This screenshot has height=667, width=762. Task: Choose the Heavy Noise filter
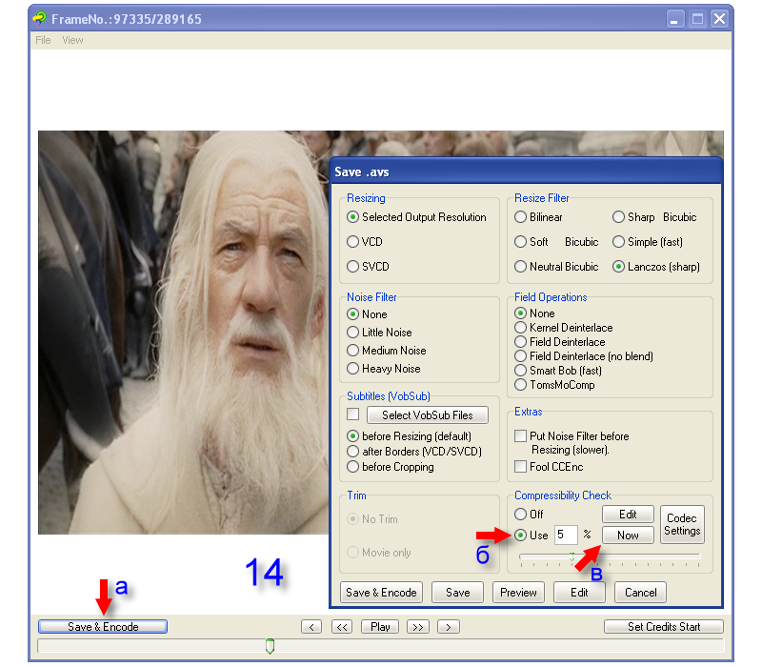[384, 369]
